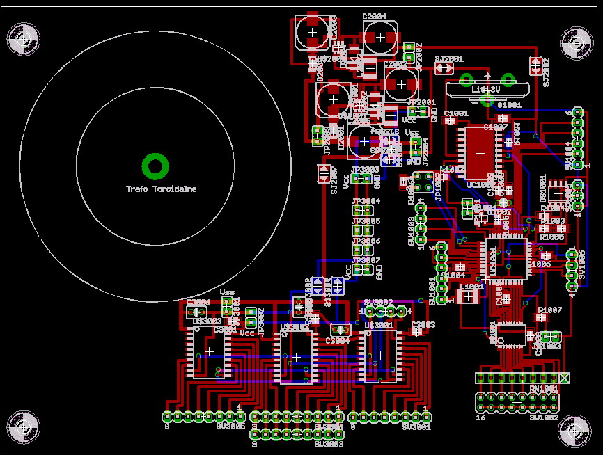Select header SV3002 pin row
This screenshot has width=603, height=455.
click(385, 311)
